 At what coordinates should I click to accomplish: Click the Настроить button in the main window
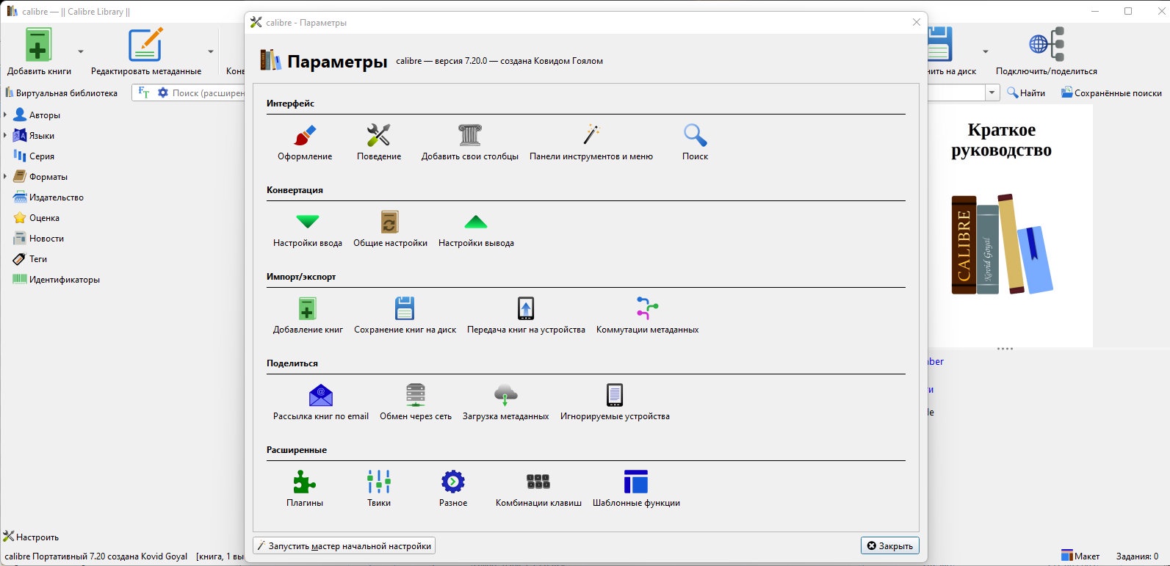click(x=32, y=537)
